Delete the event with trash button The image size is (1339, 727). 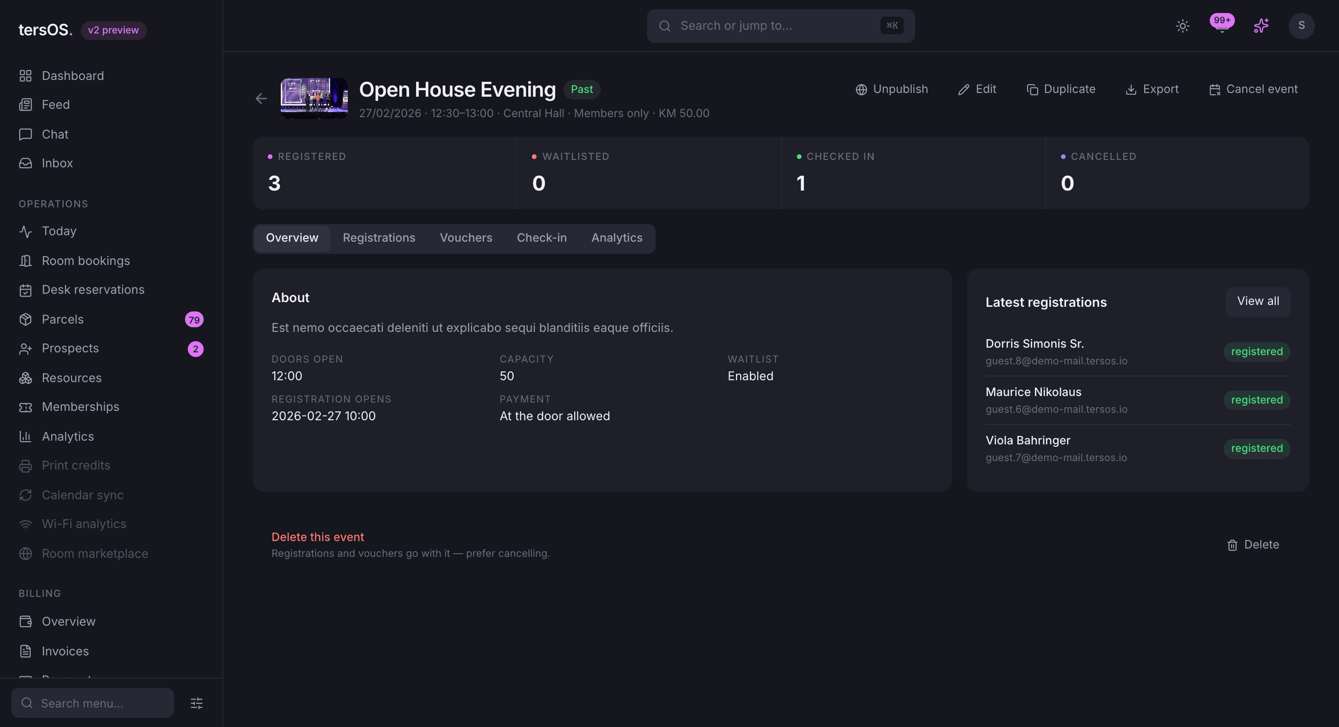pyautogui.click(x=1253, y=545)
